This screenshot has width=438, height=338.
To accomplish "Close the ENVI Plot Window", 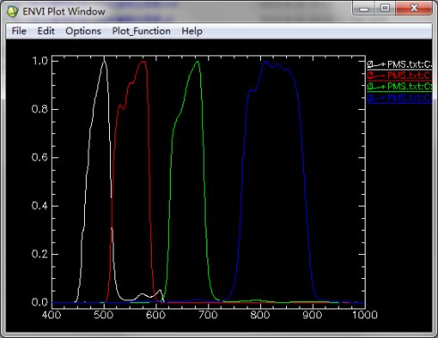I will [414, 8].
